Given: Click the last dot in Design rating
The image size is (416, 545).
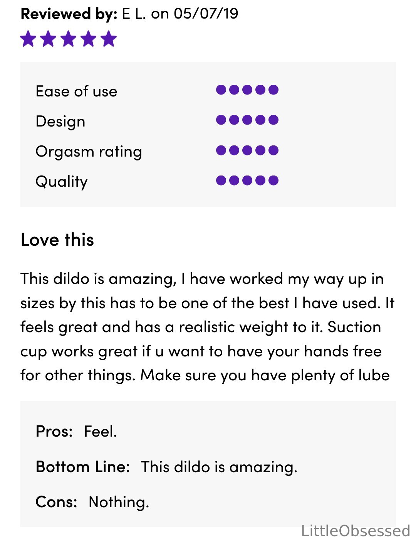Looking at the screenshot, I should (273, 120).
